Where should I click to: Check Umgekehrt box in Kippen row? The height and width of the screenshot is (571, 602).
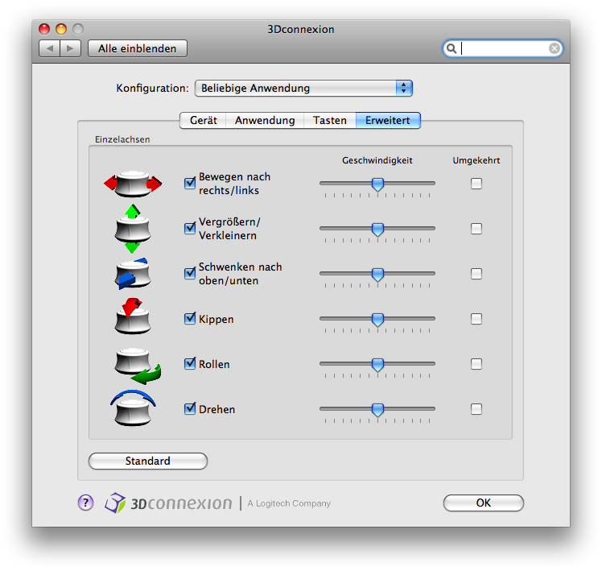[x=476, y=319]
